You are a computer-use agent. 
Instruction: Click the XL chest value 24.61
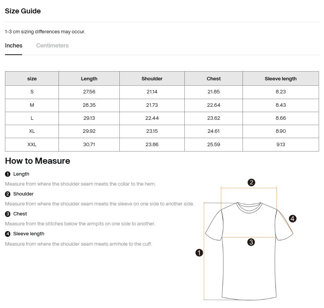click(213, 131)
